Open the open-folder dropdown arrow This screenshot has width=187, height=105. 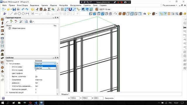(x=11, y=9)
